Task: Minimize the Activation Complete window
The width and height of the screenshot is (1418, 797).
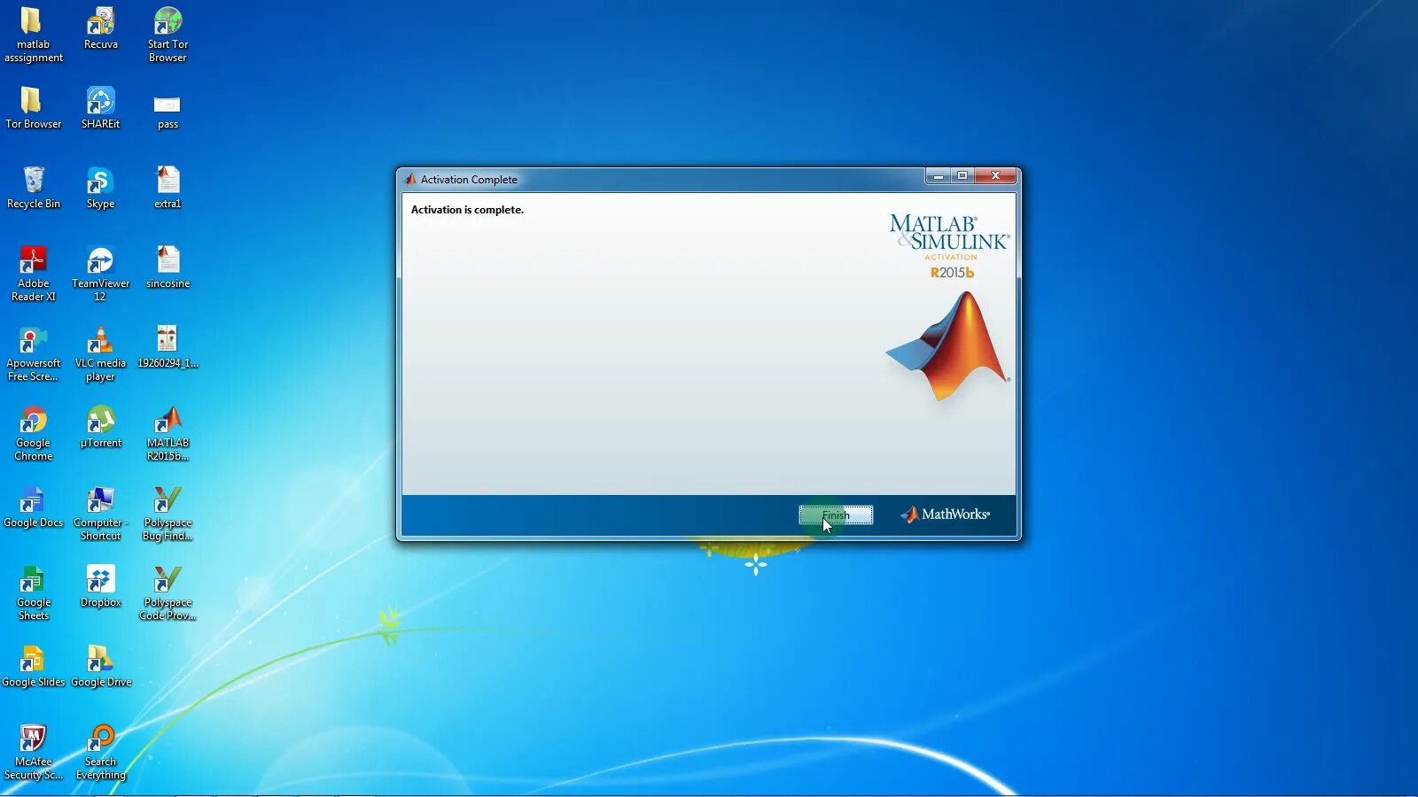Action: [x=938, y=176]
